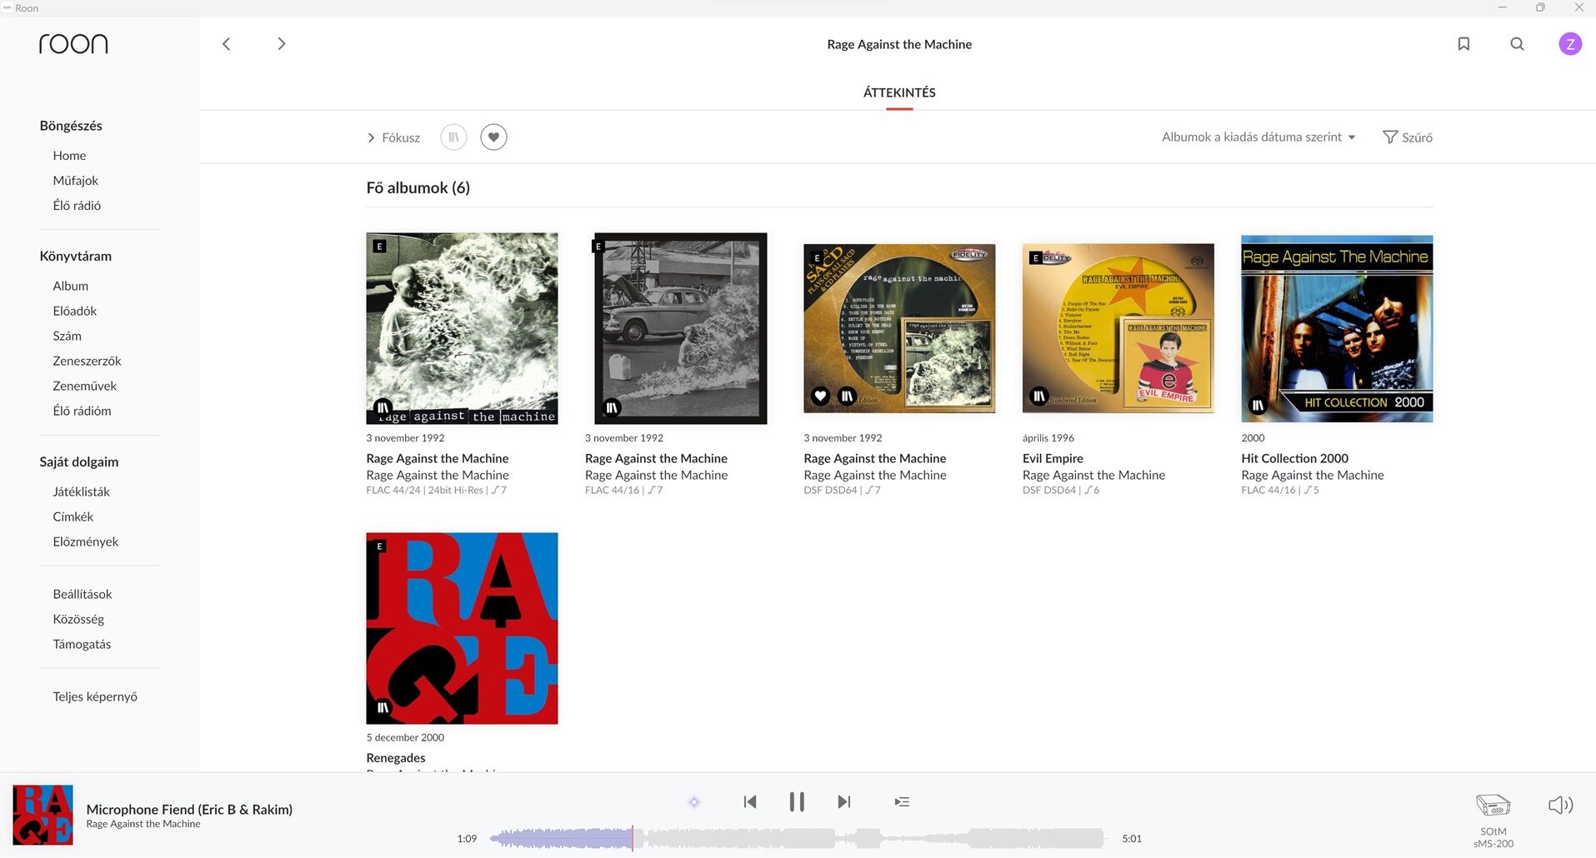Screen dimensions: 1596x858
Task: Open the volume speaker icon
Action: point(1560,805)
